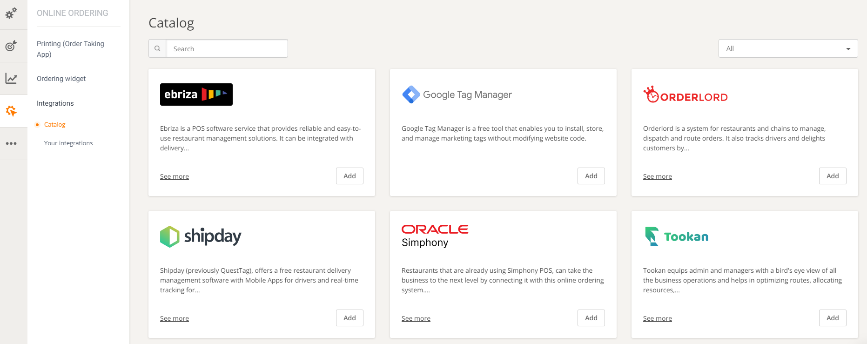This screenshot has width=867, height=344.
Task: Click the Google Tag Manager description text
Action: click(503, 134)
